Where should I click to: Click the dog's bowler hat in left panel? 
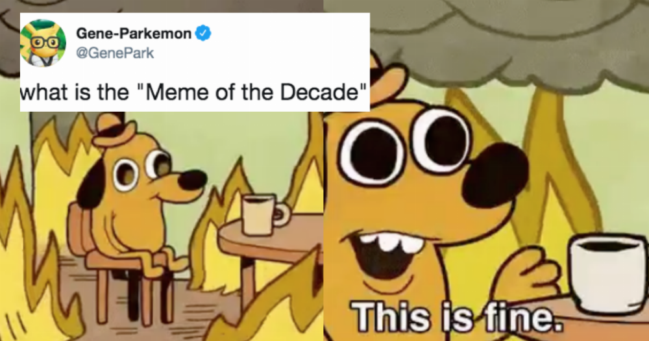pyautogui.click(x=114, y=130)
